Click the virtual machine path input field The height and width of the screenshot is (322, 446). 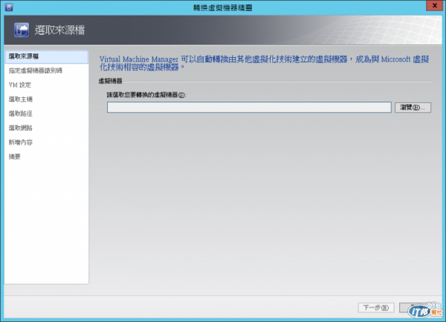click(x=249, y=108)
